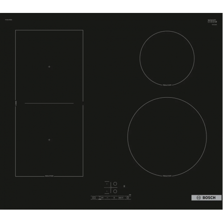
Task: Select the lower right round zone selector
Action: 115,191
